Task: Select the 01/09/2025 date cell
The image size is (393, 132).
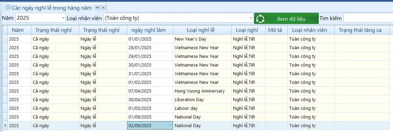Action: pos(150,117)
